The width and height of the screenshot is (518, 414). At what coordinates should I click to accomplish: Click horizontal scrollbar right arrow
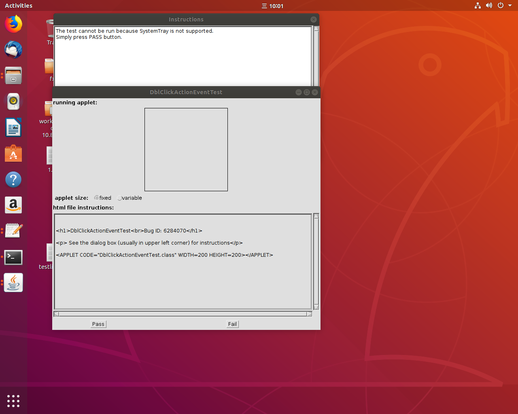(309, 314)
